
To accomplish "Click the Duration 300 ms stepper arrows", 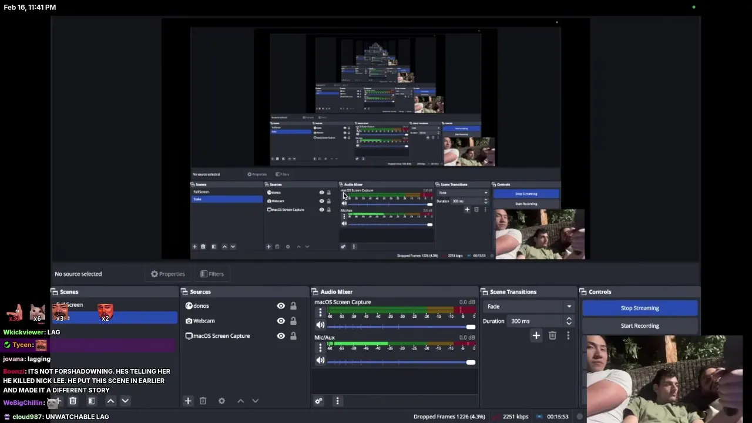I will 569,321.
